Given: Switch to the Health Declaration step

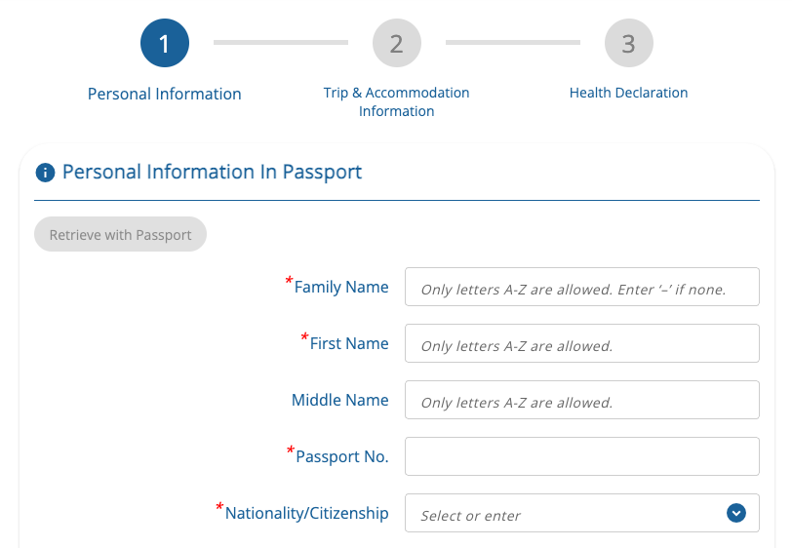Looking at the screenshot, I should [628, 93].
